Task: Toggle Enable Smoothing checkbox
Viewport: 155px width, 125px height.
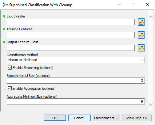Action: tap(10, 68)
